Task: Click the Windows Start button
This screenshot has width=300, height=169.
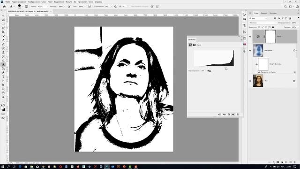Action: (3, 167)
